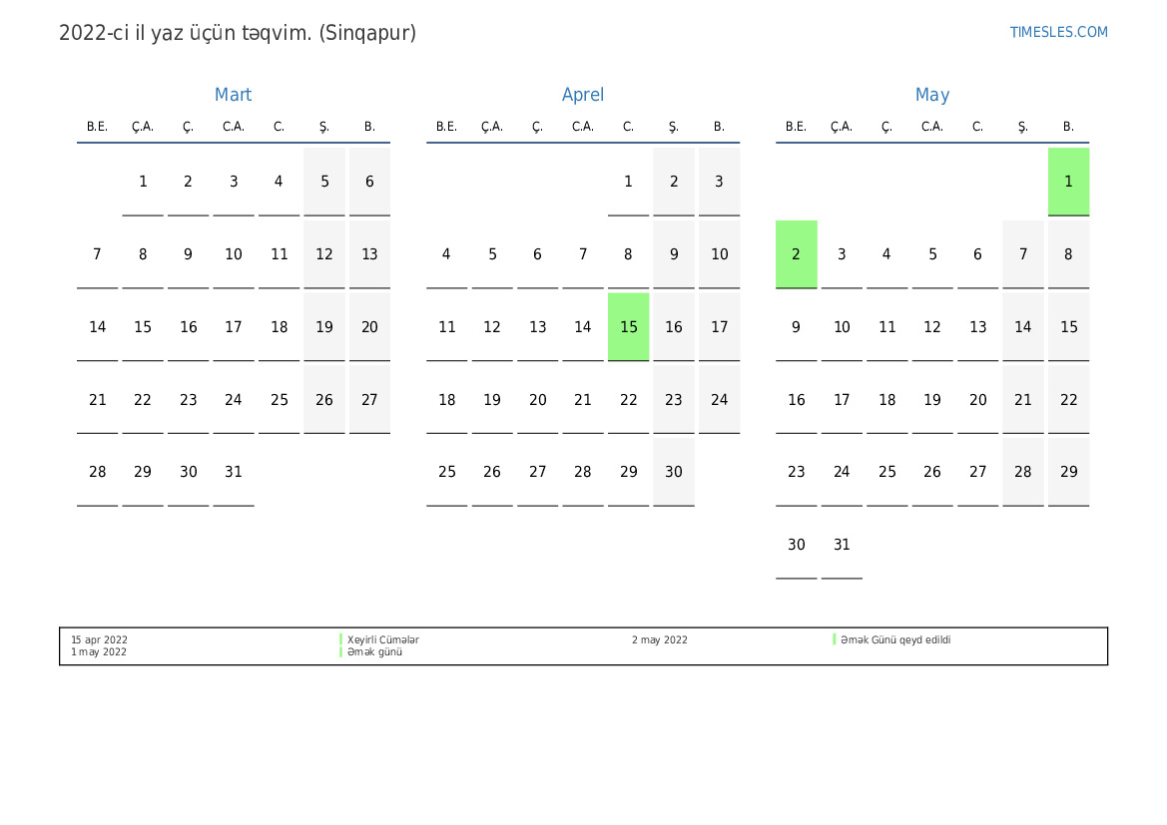The image size is (1167, 825).
Task: Open the May month heading
Action: tap(931, 95)
